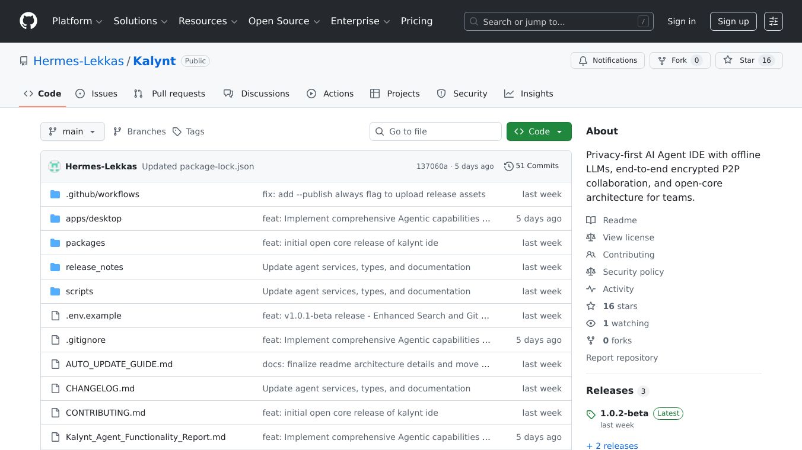
Task: Open the Solutions header menu
Action: pyautogui.click(x=141, y=21)
